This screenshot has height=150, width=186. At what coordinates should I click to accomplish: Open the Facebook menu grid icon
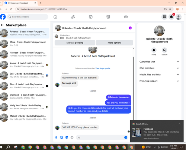click(164, 17)
